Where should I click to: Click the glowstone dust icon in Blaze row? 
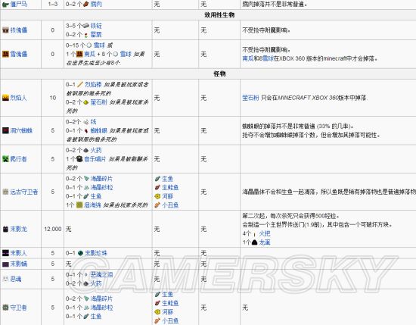tap(85, 102)
